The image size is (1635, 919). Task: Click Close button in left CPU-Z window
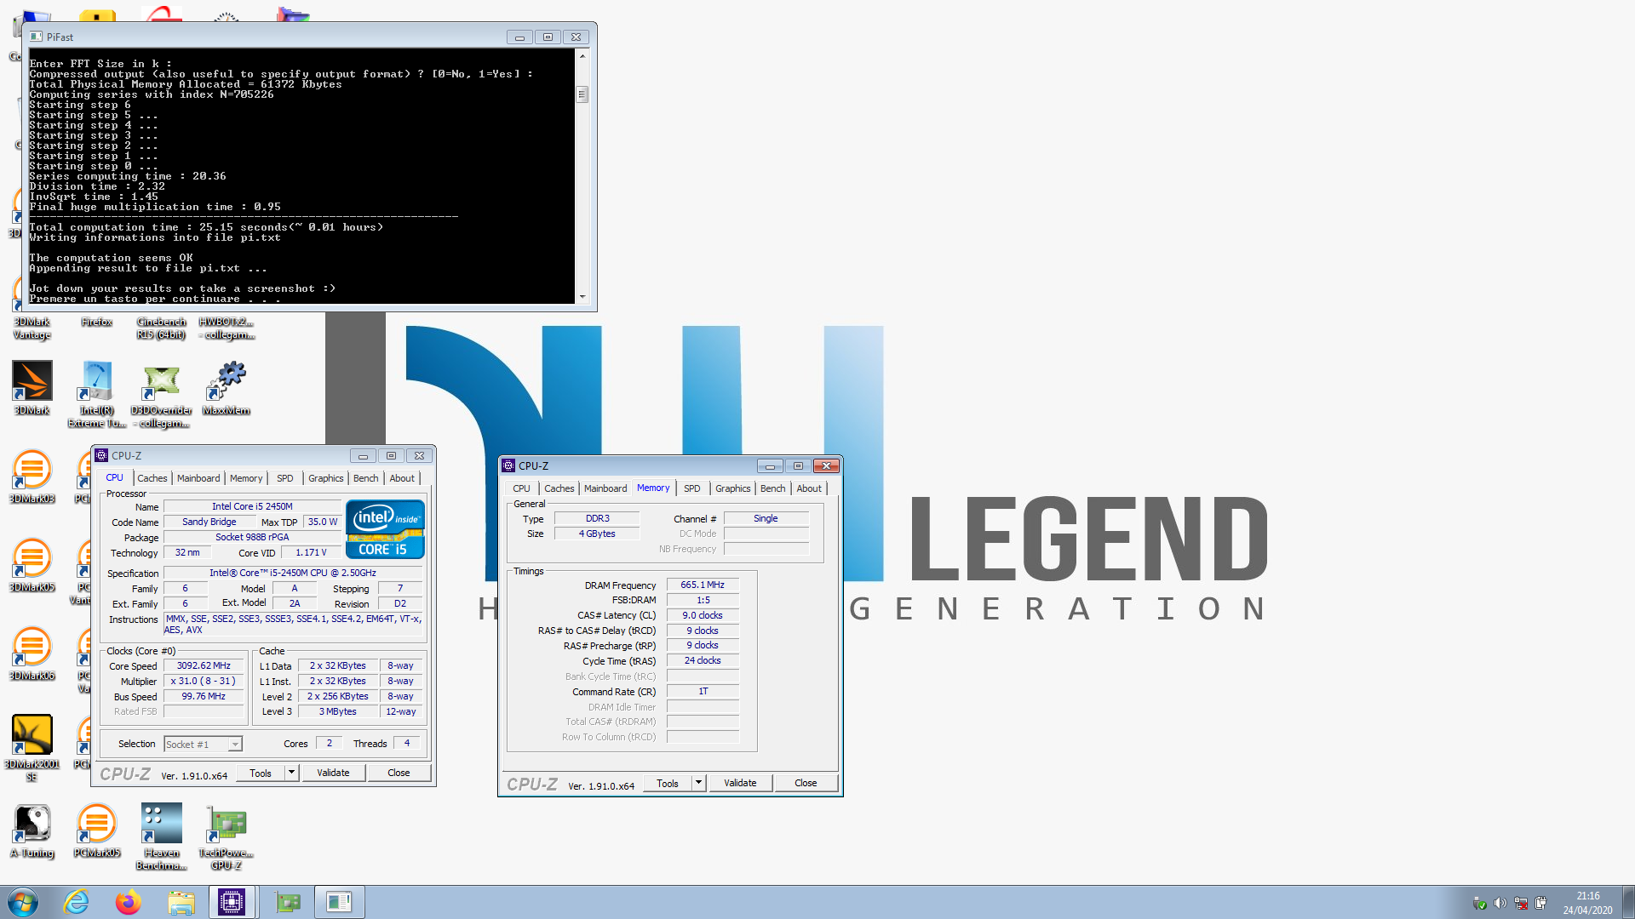399,773
